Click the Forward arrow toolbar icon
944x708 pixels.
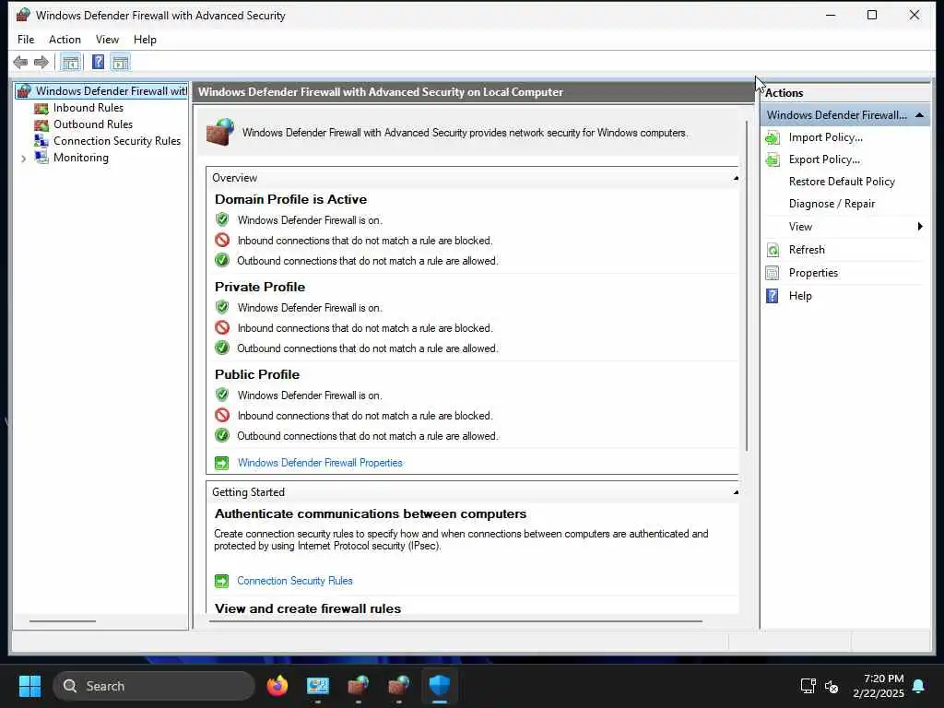(x=41, y=62)
